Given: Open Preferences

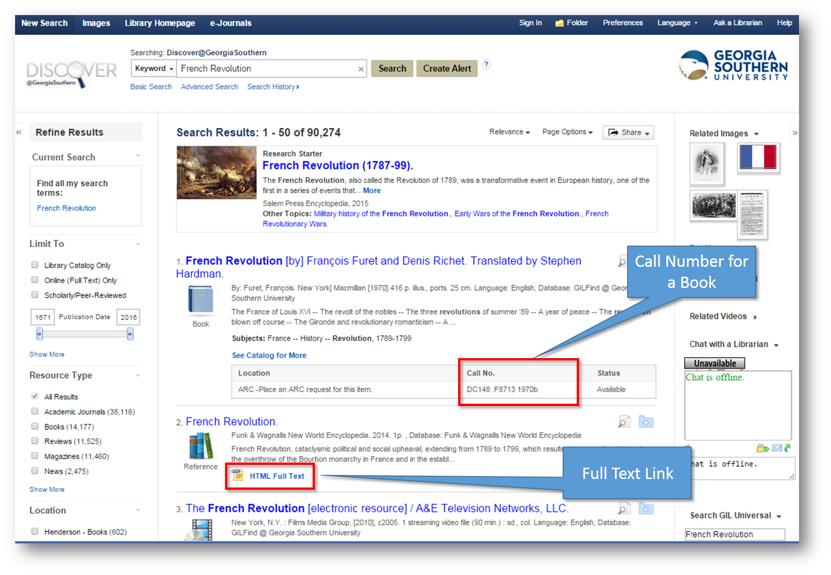Looking at the screenshot, I should [622, 23].
